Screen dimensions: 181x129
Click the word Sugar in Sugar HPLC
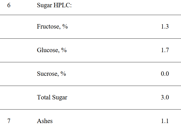tap(45, 6)
